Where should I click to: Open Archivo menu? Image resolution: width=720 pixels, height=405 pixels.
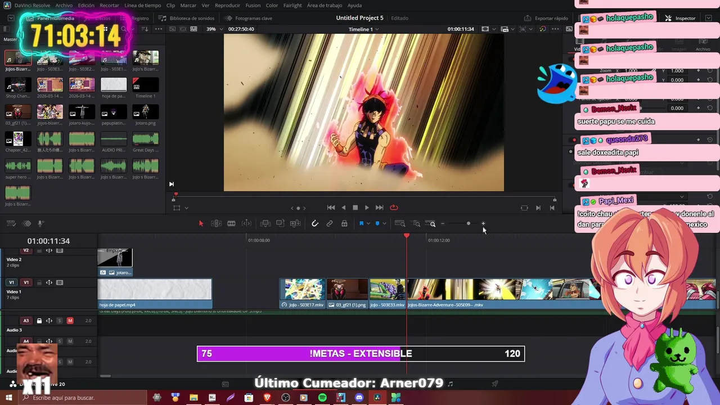coord(64,5)
